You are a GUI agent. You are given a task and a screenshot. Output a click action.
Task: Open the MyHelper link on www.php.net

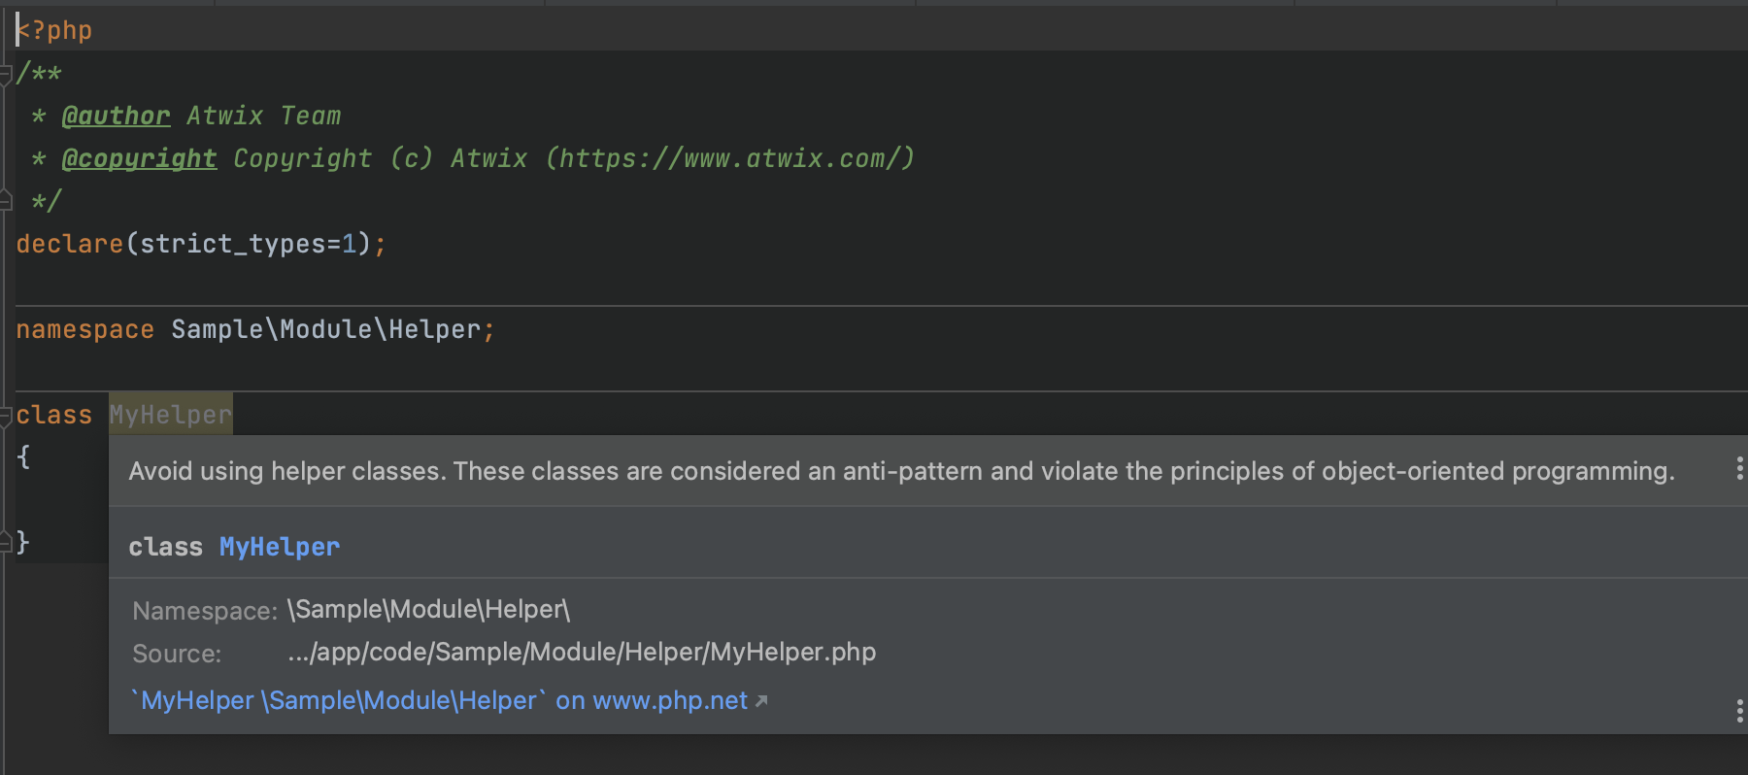448,700
